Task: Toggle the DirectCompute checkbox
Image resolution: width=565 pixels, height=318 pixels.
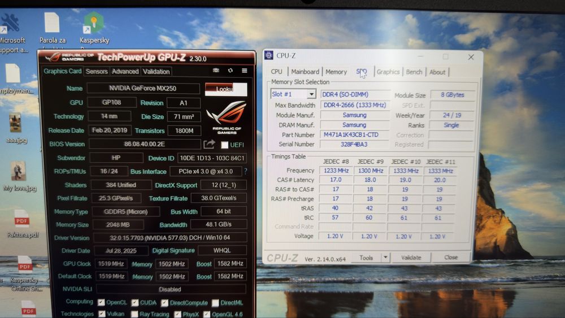Action: pos(164,303)
